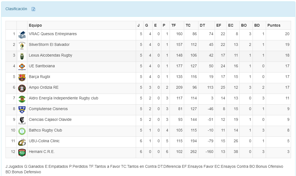Click the Lexus Alcobendas Rugby logo
The height and width of the screenshot is (176, 296).
pos(22,56)
